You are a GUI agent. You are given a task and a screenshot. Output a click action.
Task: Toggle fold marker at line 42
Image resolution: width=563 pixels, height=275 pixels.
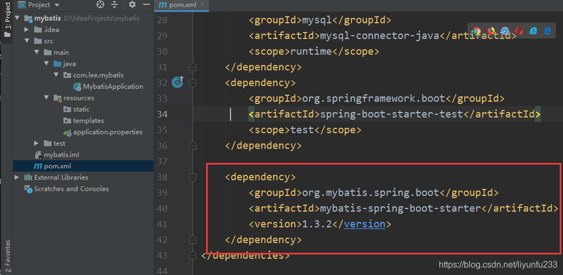(x=193, y=239)
